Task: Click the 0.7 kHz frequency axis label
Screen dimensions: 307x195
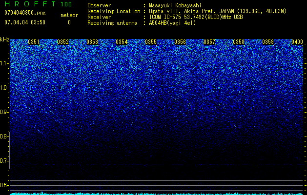Action: click(x=4, y=161)
